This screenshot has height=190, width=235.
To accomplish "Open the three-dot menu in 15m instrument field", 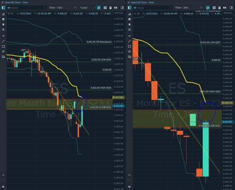I will (x=45, y=7).
